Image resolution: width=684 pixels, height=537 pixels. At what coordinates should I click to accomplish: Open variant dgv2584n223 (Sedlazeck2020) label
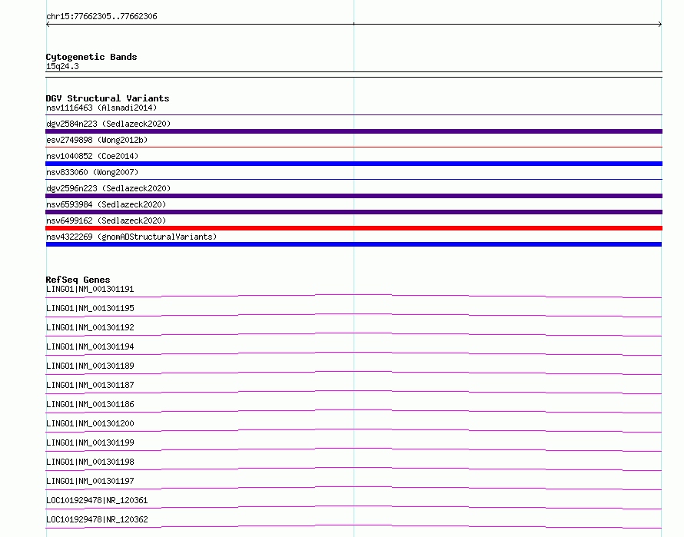pos(108,124)
